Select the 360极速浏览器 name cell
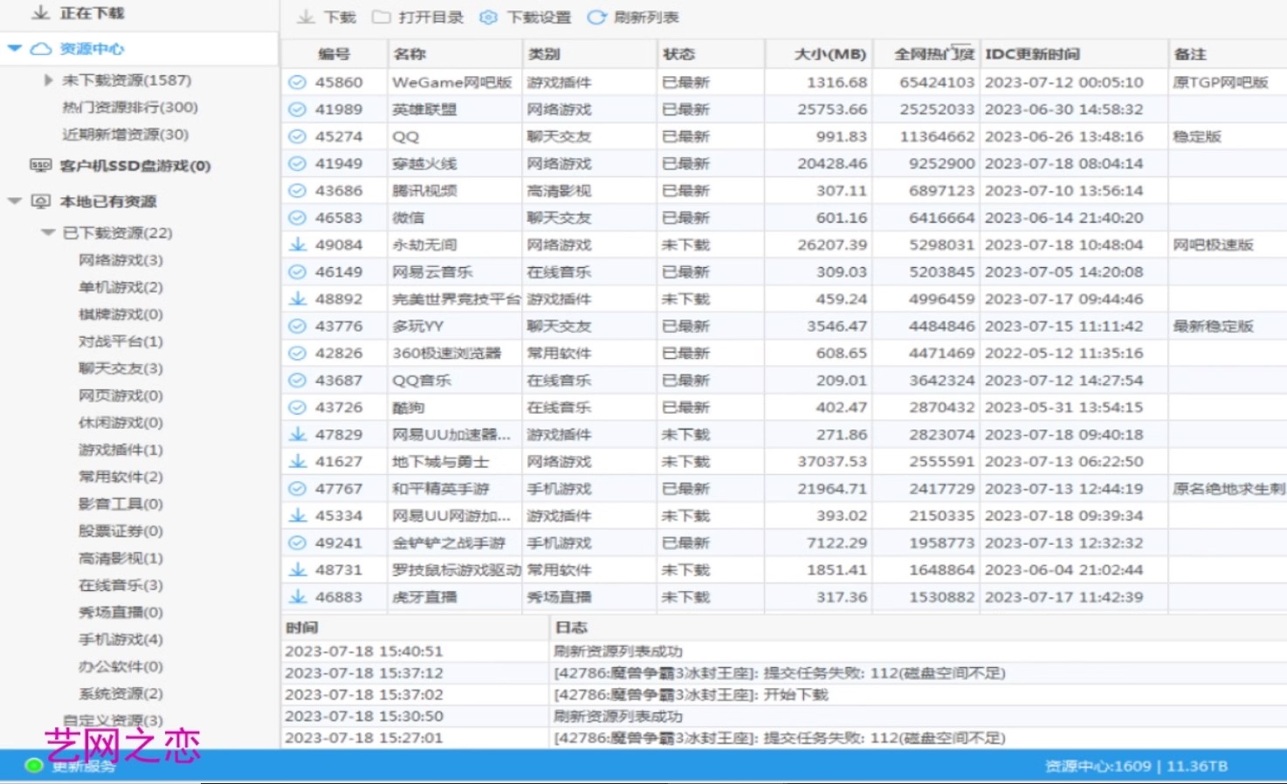The image size is (1287, 784). click(x=455, y=353)
